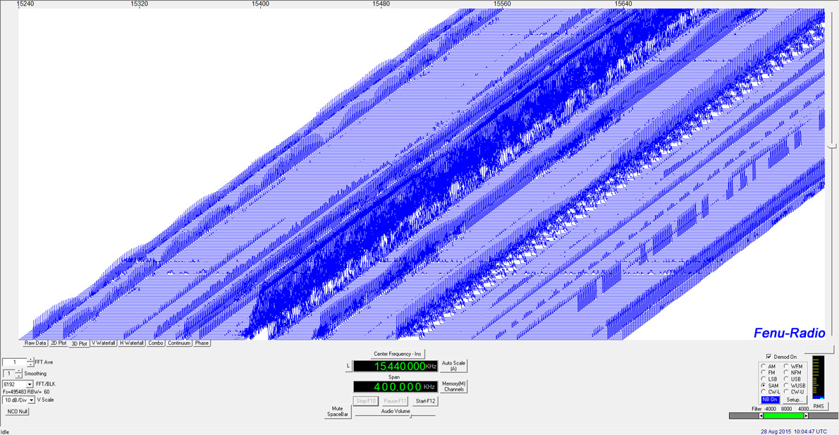Open the 2D Plot view
The height and width of the screenshot is (435, 839).
pos(59,343)
